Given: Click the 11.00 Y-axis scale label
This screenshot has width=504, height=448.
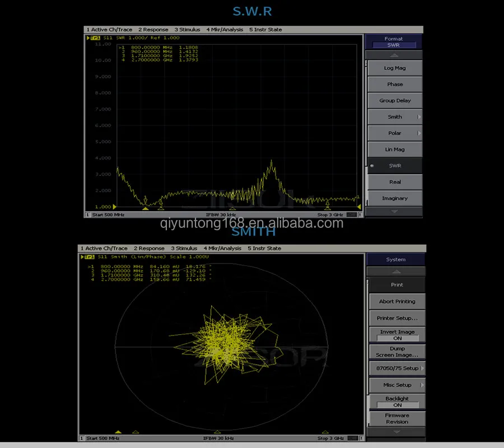Looking at the screenshot, I should tap(103, 44).
